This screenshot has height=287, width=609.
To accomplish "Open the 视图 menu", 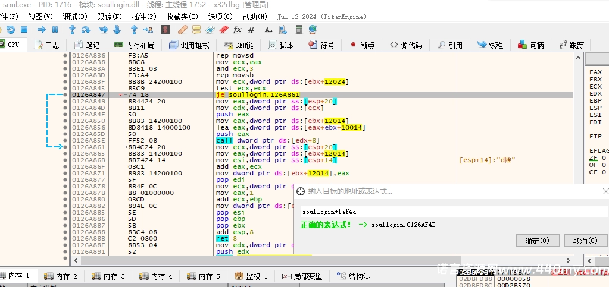I will [x=40, y=17].
